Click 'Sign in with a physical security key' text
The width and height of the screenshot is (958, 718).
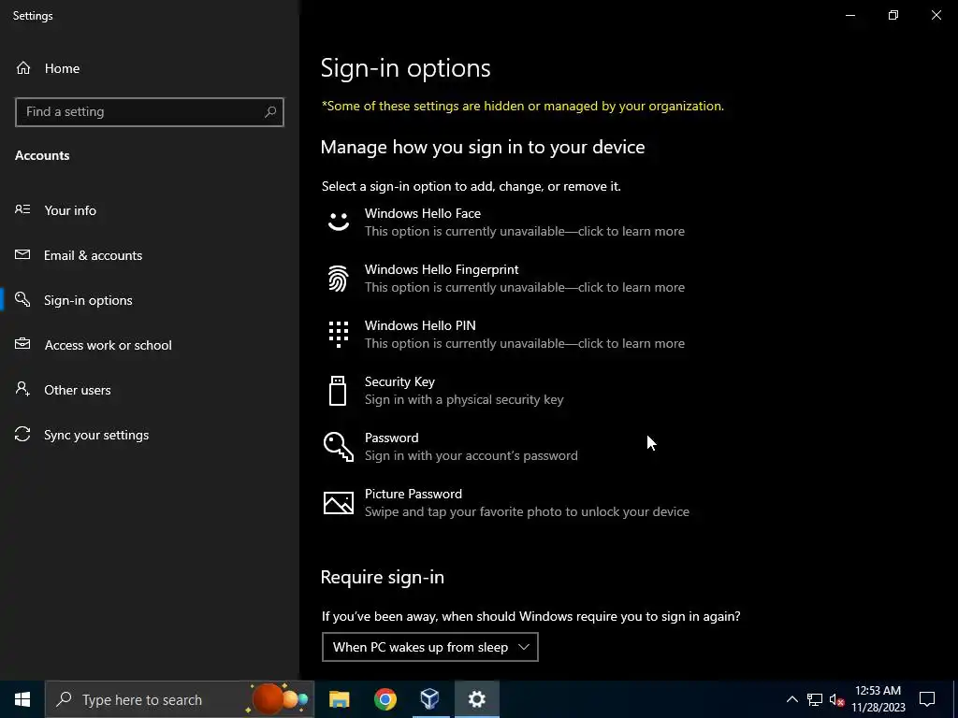click(464, 399)
